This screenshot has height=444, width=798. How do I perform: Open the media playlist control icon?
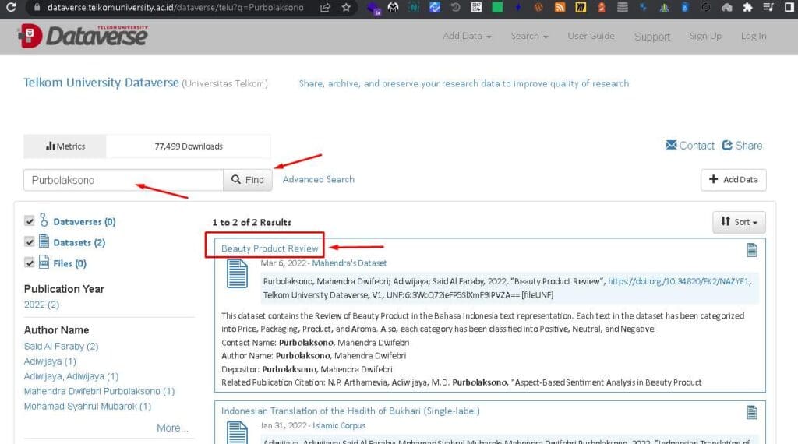[768, 7]
